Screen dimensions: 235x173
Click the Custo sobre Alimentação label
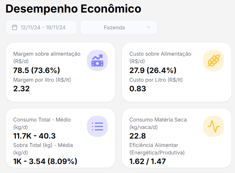160,54
